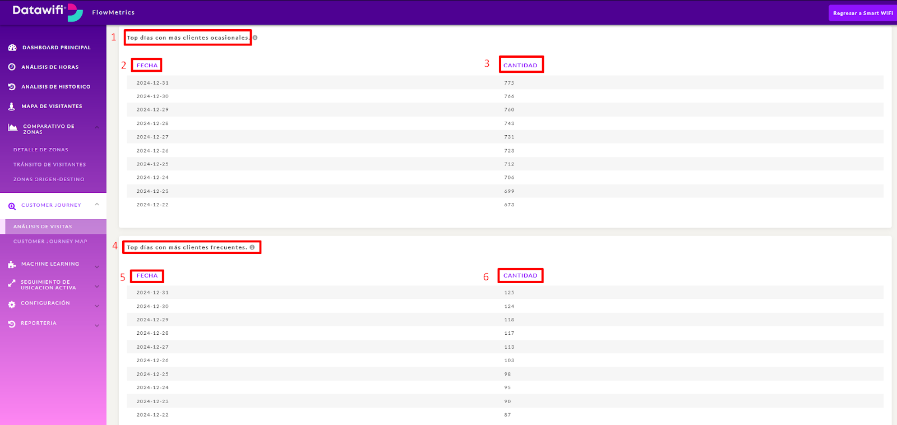Sort frecuentes table by CANTIDAD header
This screenshot has height=425, width=897.
(520, 275)
